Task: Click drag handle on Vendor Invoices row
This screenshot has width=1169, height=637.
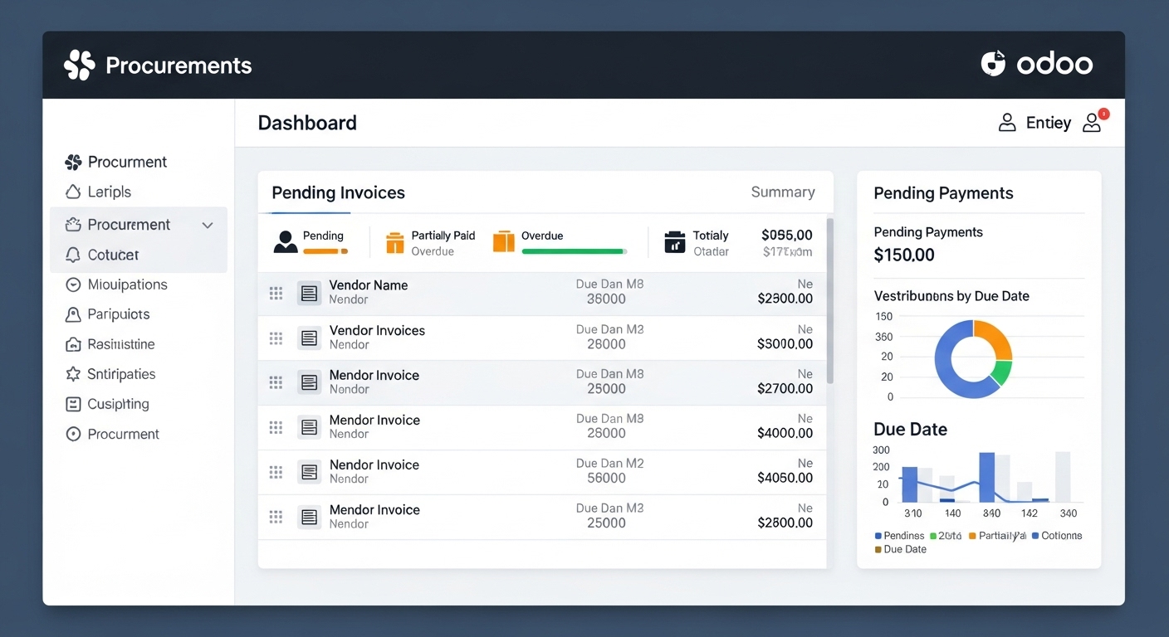Action: point(276,338)
